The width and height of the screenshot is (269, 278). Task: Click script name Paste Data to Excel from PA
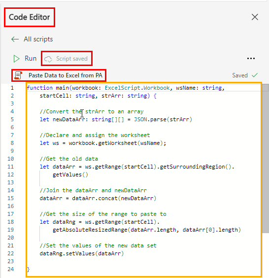[66, 75]
